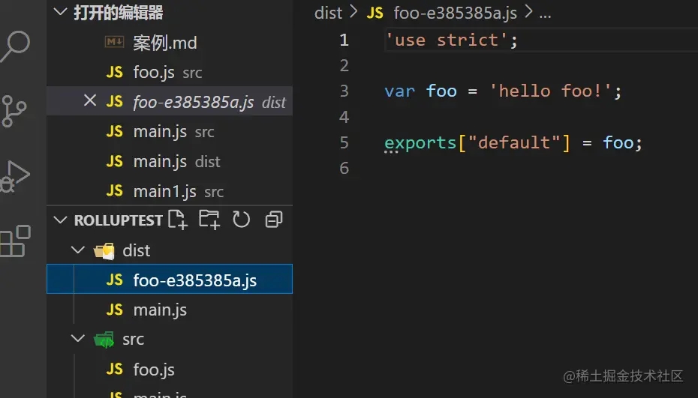Viewport: 698px width, 398px height.
Task: Open foo.js under src folder tree
Action: coord(170,369)
